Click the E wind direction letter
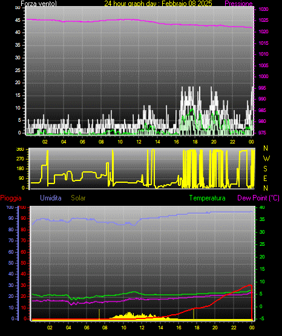Screen dimensions: 282x336 point(265,178)
